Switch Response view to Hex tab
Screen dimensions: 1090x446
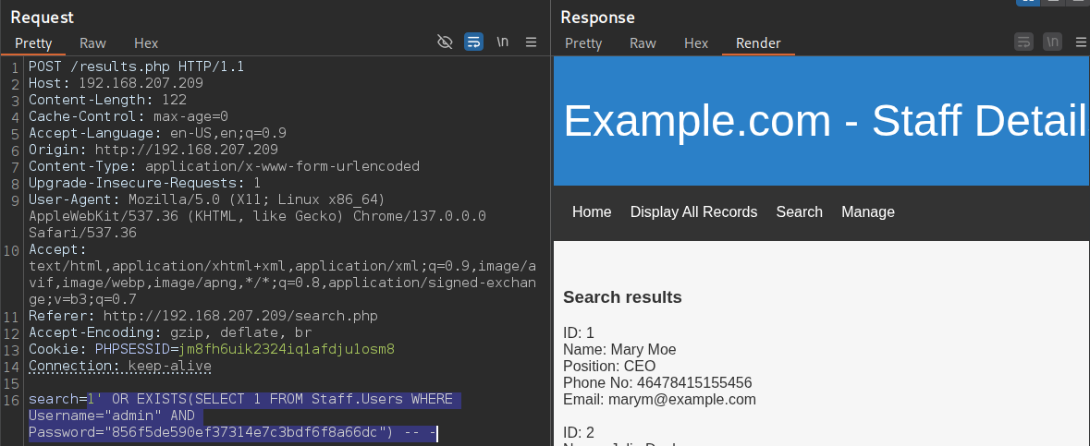pos(696,43)
